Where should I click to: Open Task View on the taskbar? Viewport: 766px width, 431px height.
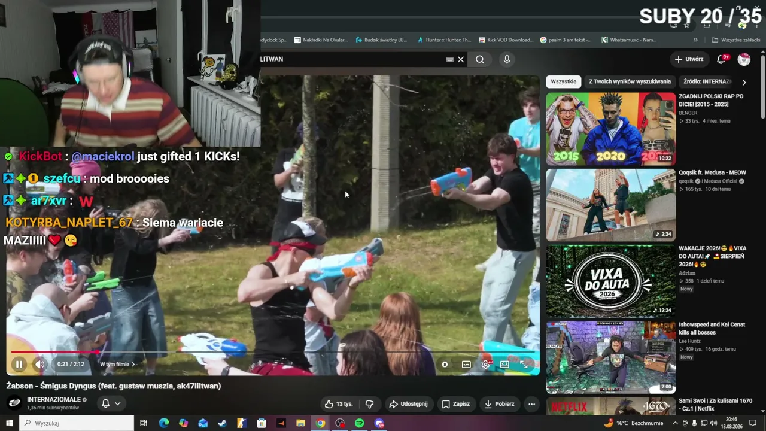click(x=144, y=423)
